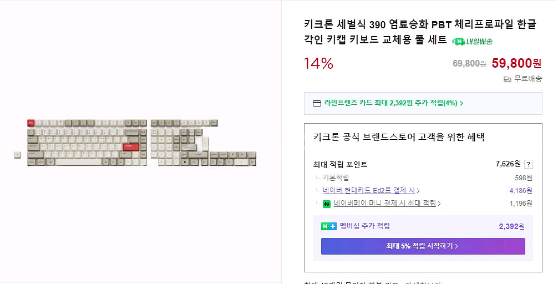Click the red Enter keycap in the product image

click(x=130, y=146)
